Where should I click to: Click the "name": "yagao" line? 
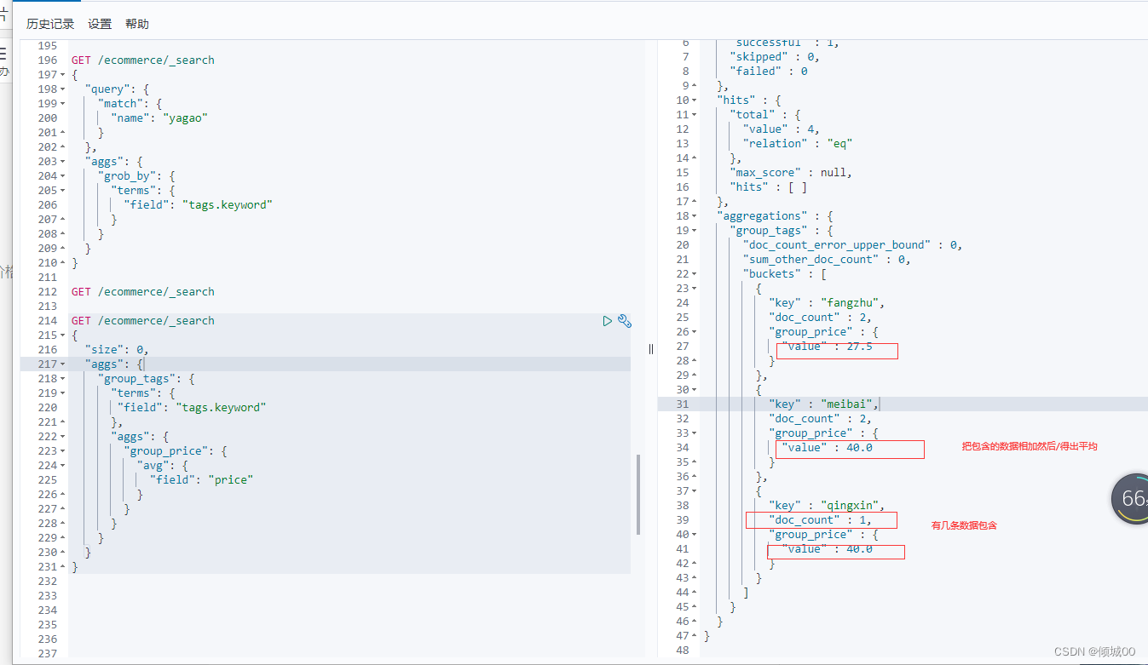pyautogui.click(x=159, y=118)
